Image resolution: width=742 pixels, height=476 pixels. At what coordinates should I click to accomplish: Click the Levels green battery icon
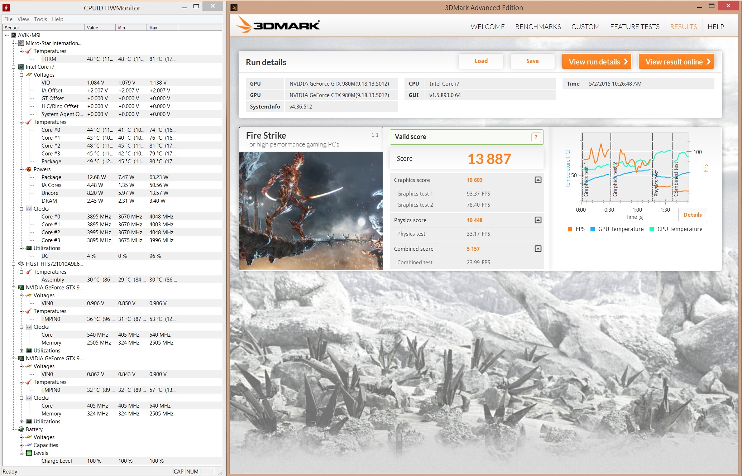(29, 453)
